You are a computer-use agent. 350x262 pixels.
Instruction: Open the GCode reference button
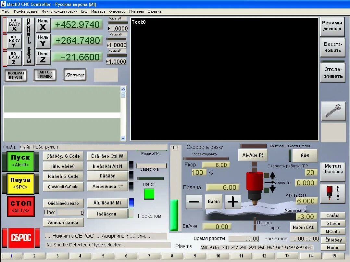tap(333, 223)
